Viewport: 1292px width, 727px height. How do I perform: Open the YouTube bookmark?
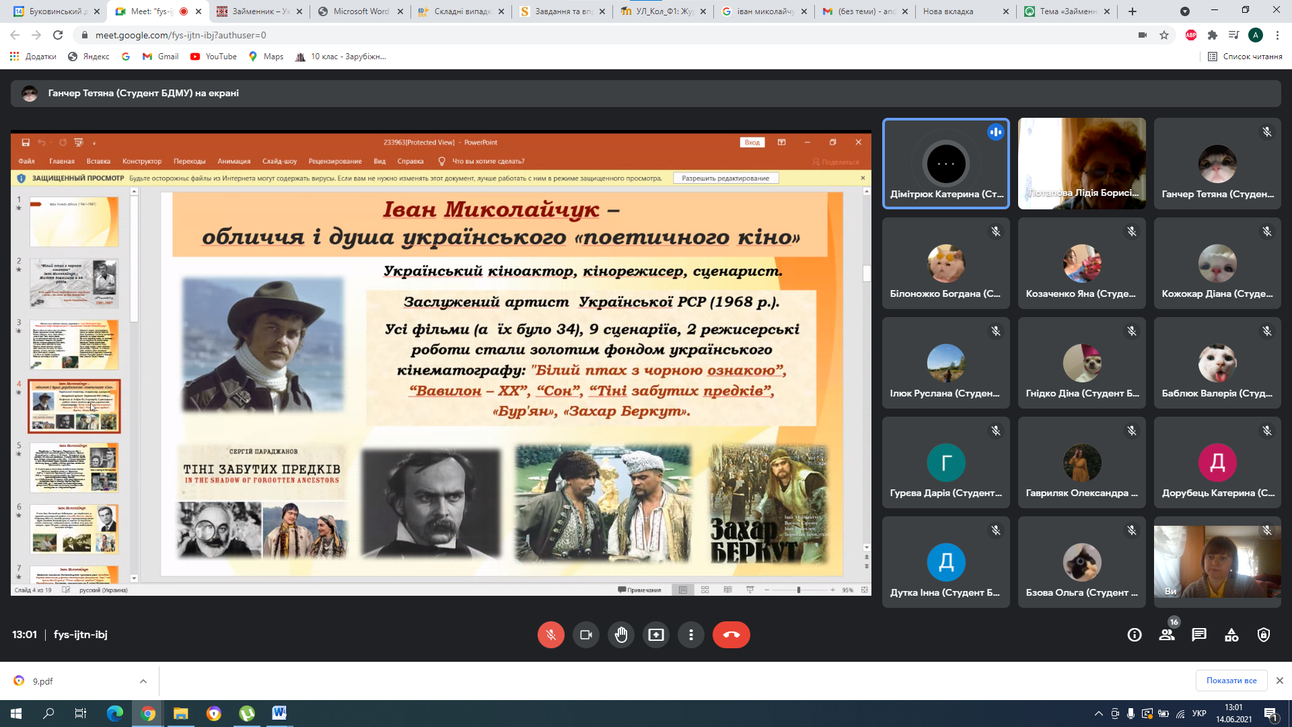pyautogui.click(x=213, y=57)
